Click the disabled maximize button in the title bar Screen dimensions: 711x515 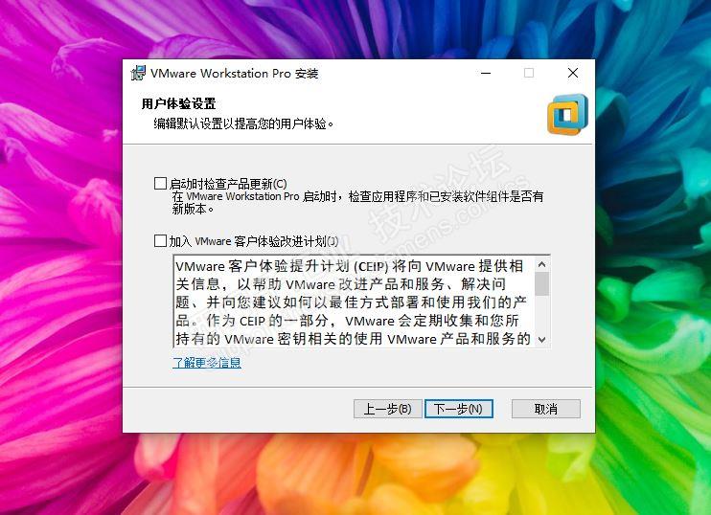[x=529, y=73]
